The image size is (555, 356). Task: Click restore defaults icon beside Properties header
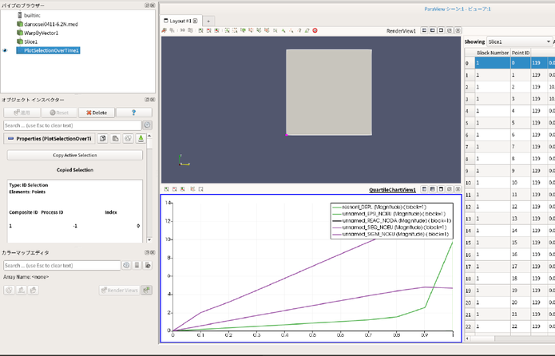[128, 138]
